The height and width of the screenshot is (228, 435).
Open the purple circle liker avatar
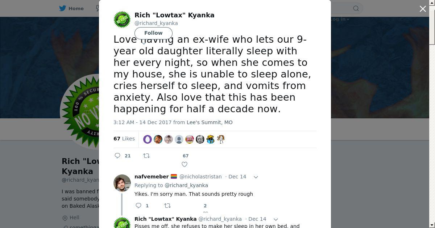(x=148, y=139)
